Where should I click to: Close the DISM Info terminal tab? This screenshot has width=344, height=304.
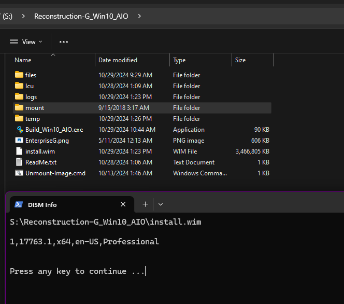(123, 204)
